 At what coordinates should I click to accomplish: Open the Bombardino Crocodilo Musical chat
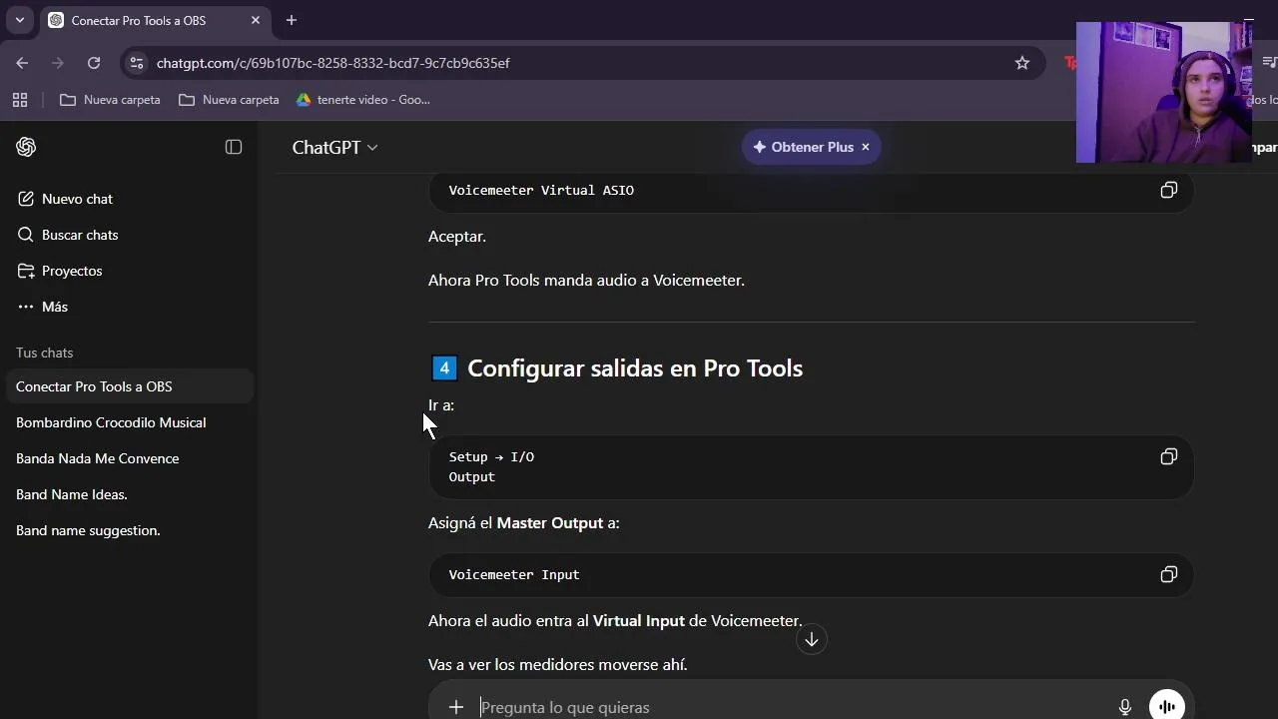point(111,422)
